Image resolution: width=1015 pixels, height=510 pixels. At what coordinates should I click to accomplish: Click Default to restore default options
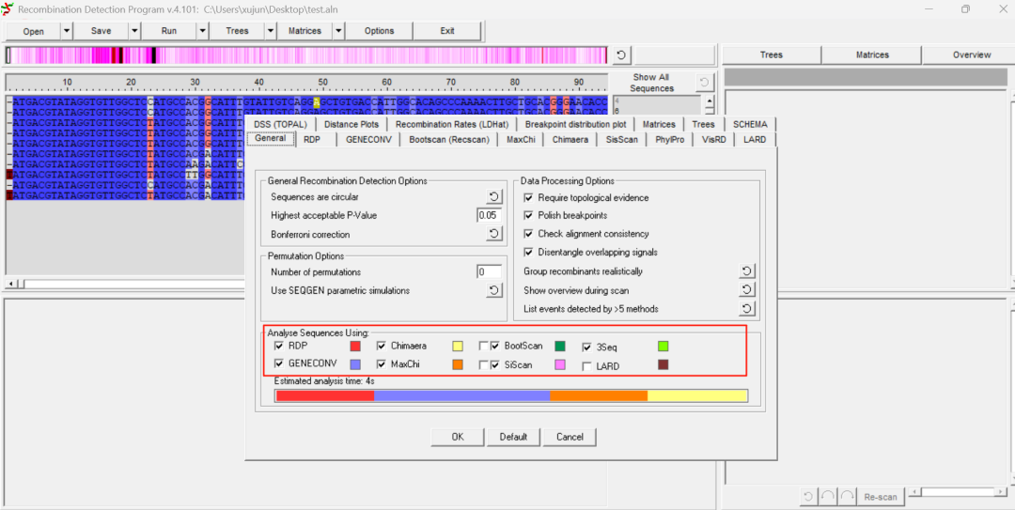(x=513, y=437)
